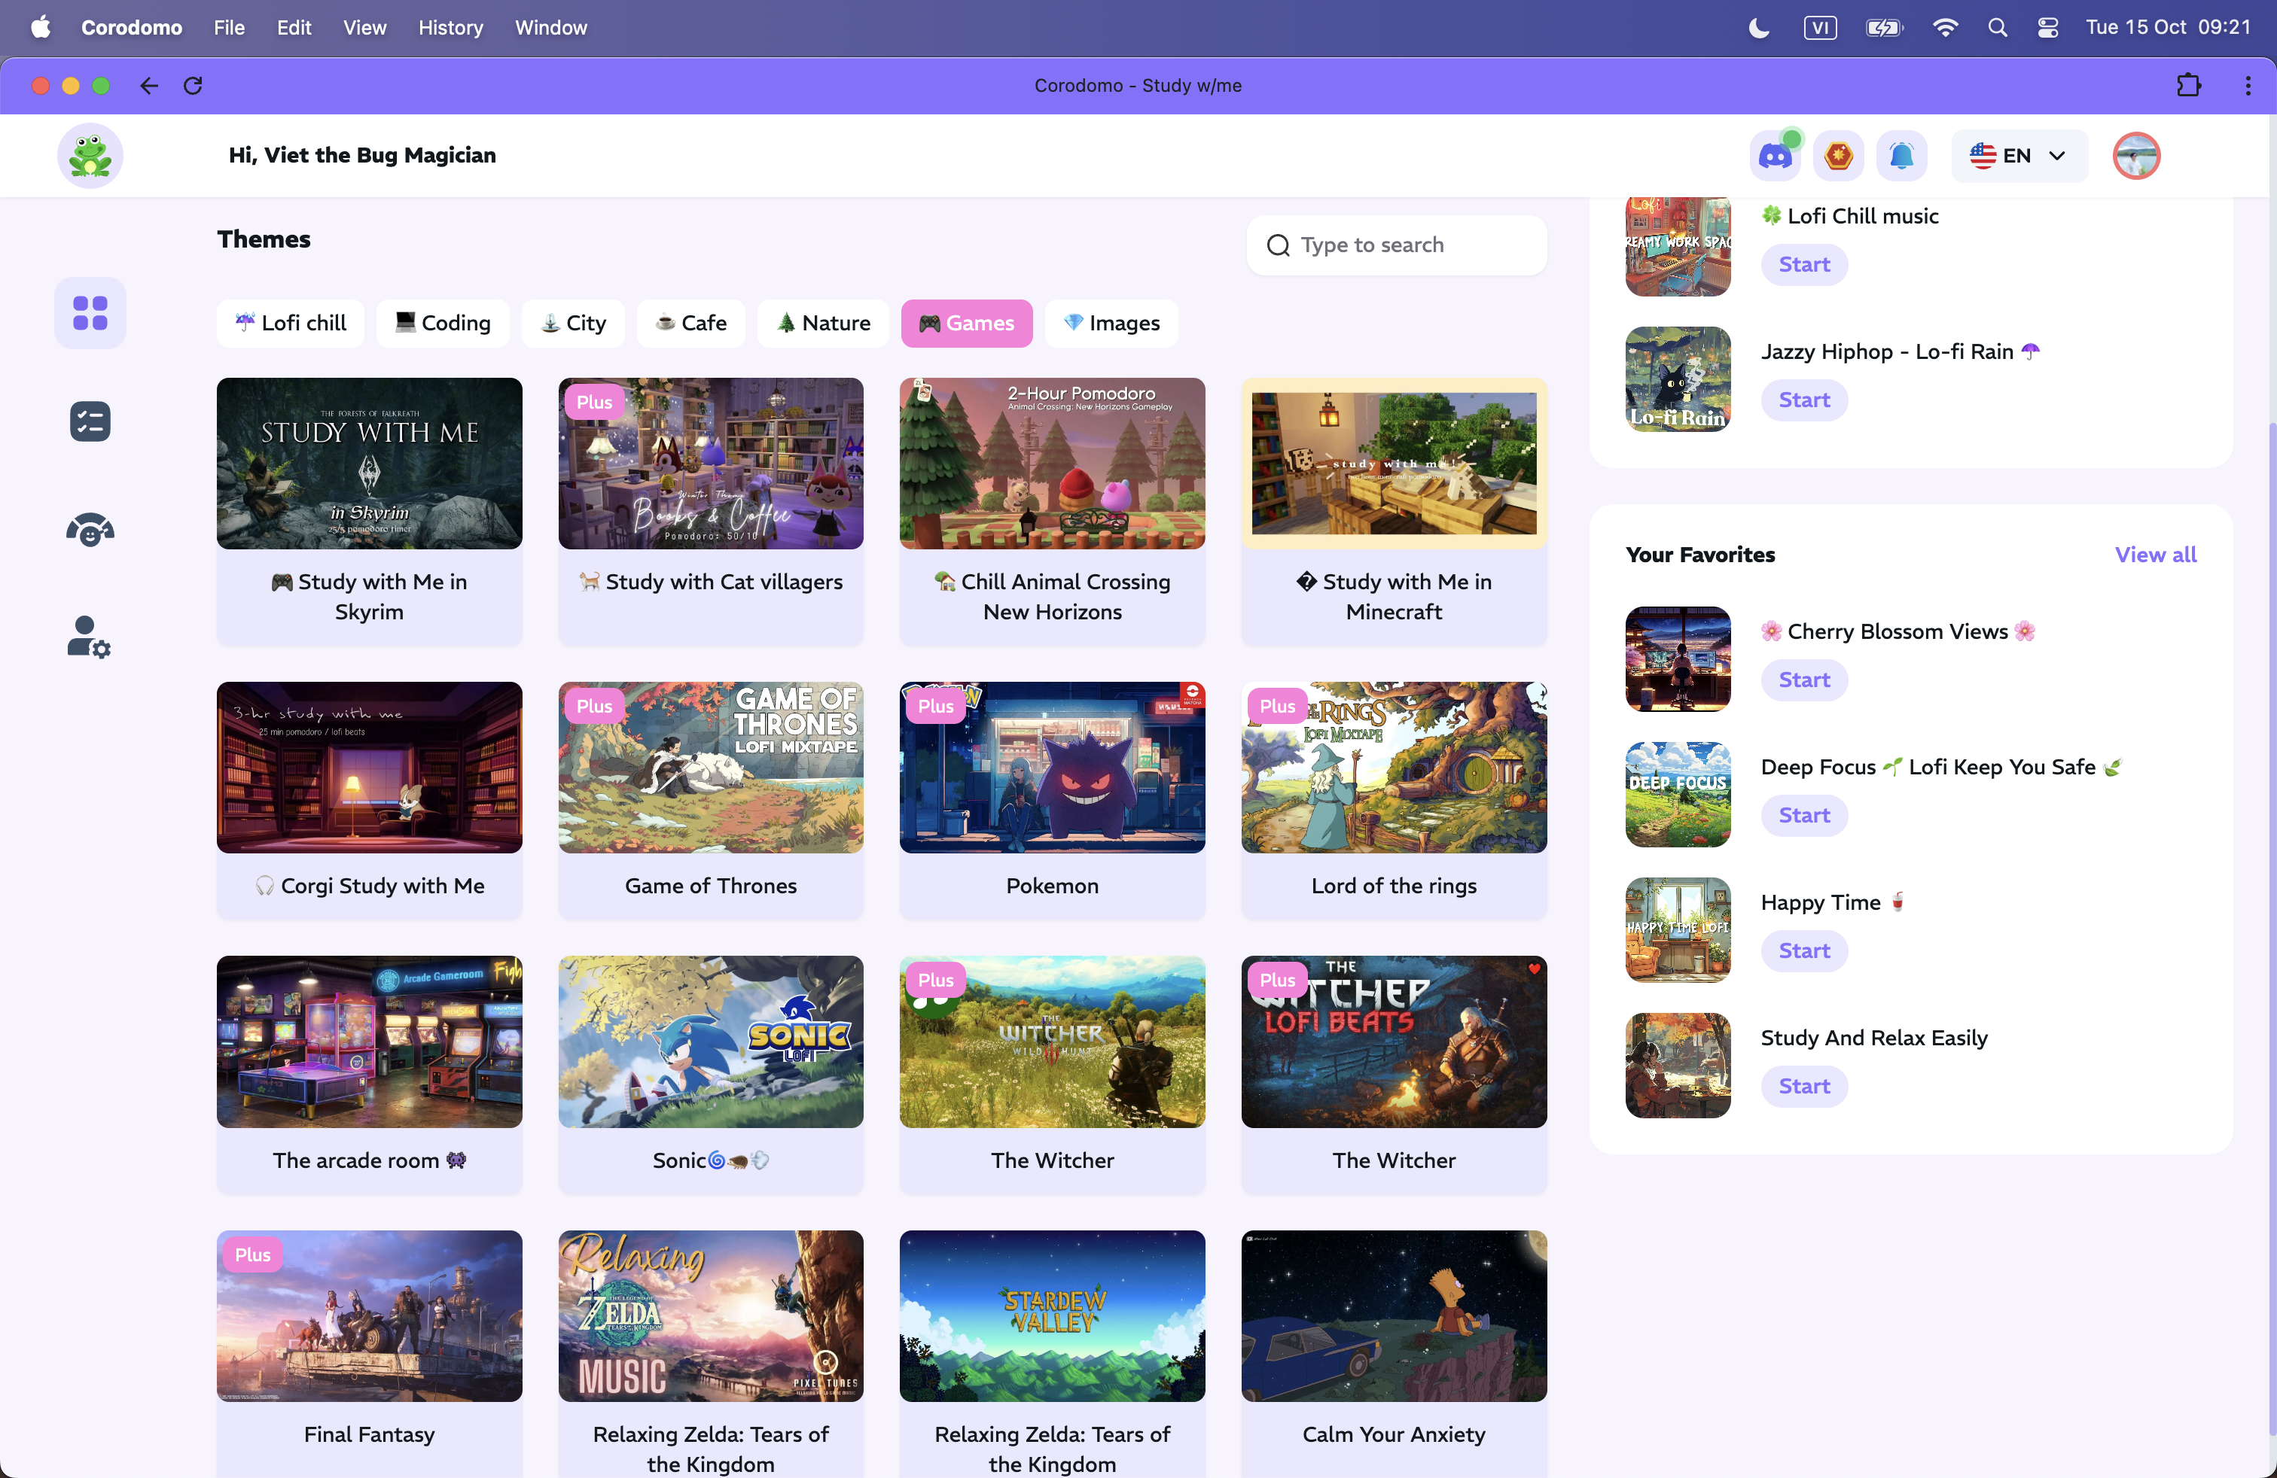Click the heart on The Witcher Lofi Beats

click(x=1534, y=969)
